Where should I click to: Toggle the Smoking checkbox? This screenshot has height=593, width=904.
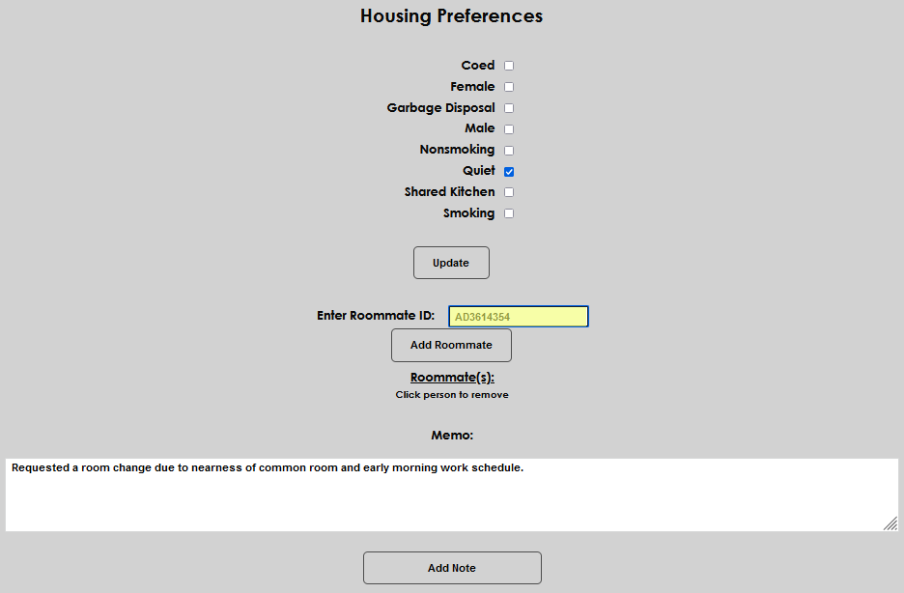click(x=508, y=212)
